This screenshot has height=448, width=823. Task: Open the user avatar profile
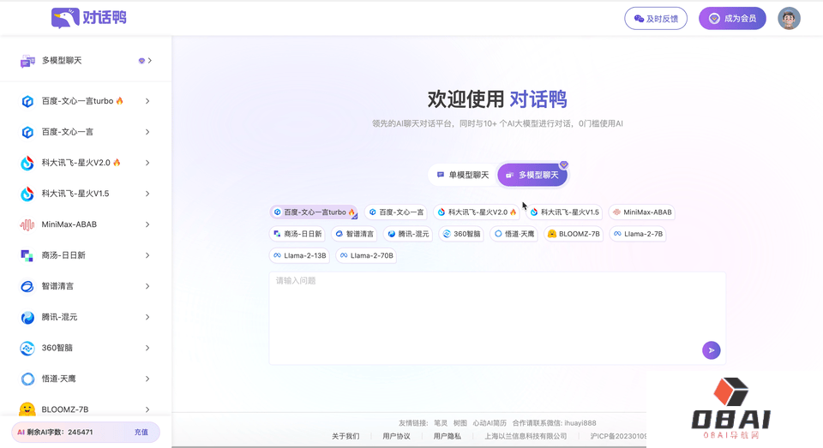click(789, 18)
